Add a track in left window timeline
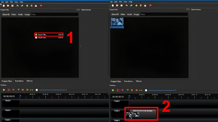The width and height of the screenshot is (218, 122). coord(4,90)
